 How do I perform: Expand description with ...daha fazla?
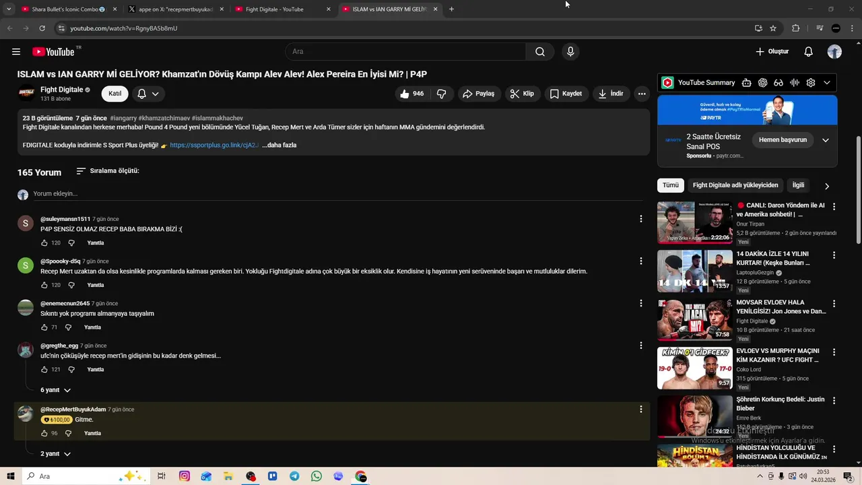pyautogui.click(x=279, y=145)
